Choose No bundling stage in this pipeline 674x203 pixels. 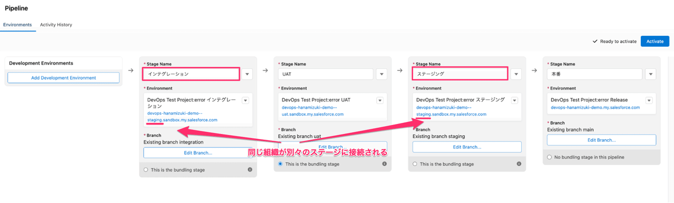(x=550, y=157)
